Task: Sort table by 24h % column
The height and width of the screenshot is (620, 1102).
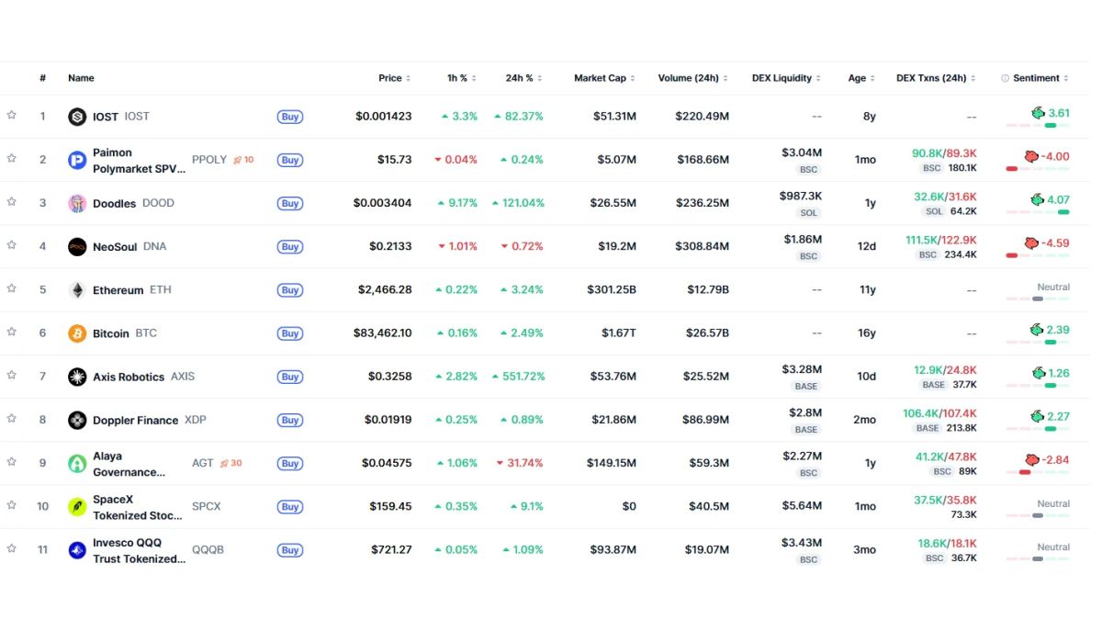Action: tap(524, 78)
